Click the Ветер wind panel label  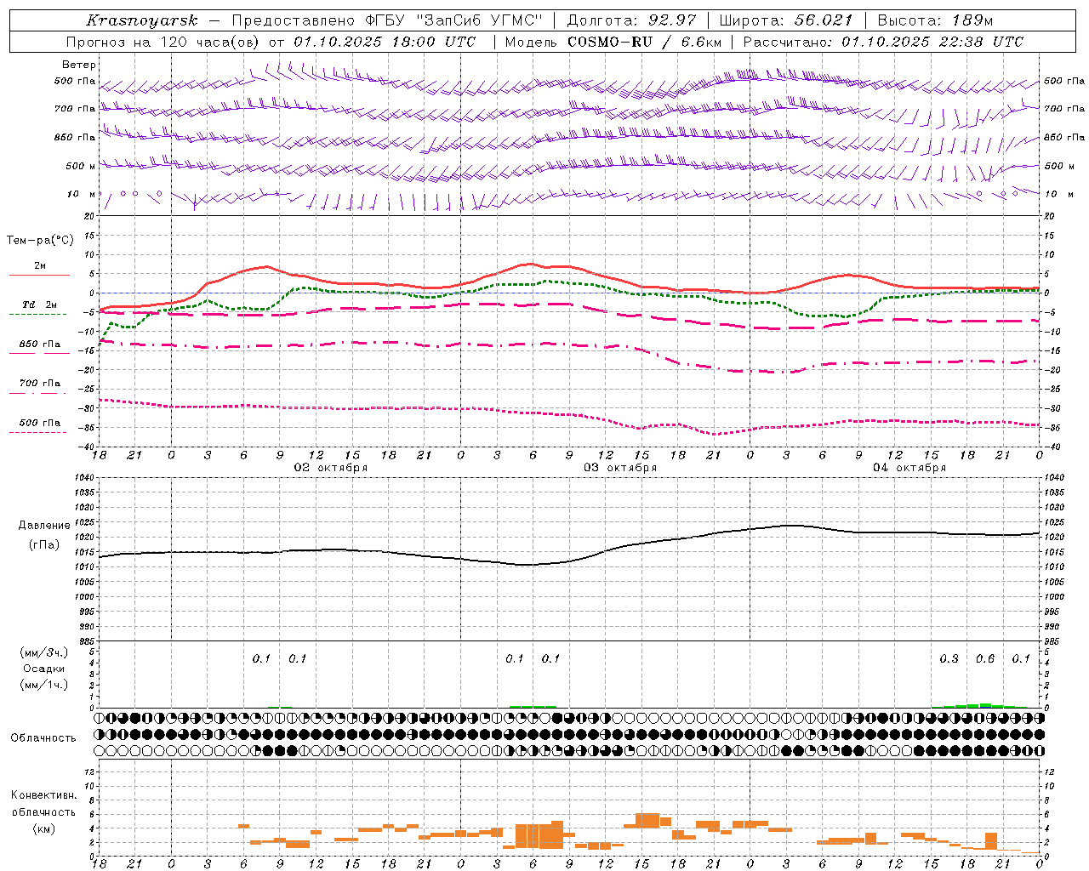[x=79, y=65]
